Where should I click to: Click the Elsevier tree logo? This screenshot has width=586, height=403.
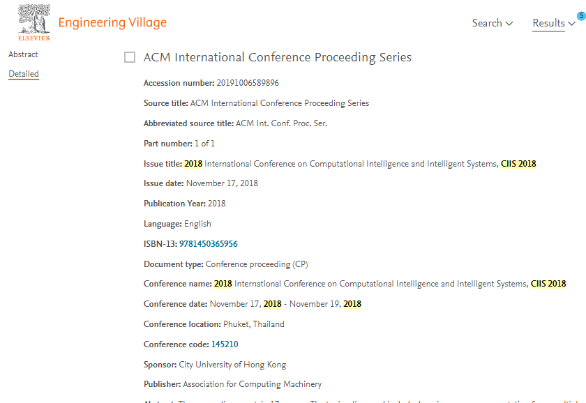[34, 19]
